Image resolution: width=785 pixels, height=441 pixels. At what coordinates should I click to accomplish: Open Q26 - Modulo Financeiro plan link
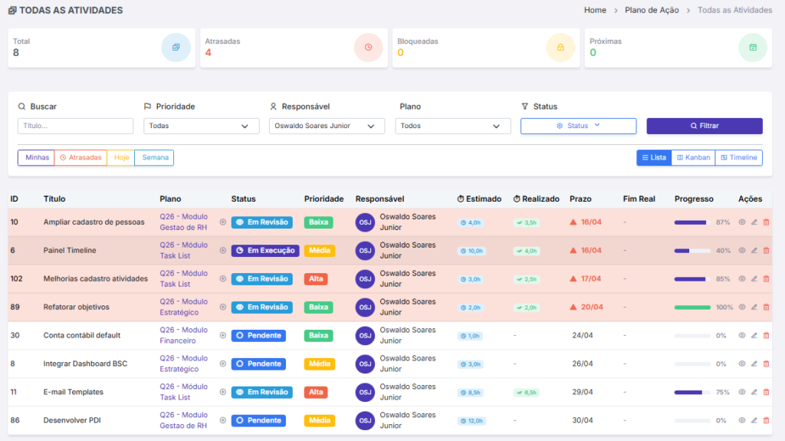pyautogui.click(x=183, y=335)
